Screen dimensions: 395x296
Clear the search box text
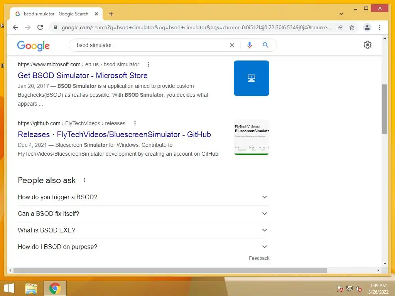tap(232, 45)
